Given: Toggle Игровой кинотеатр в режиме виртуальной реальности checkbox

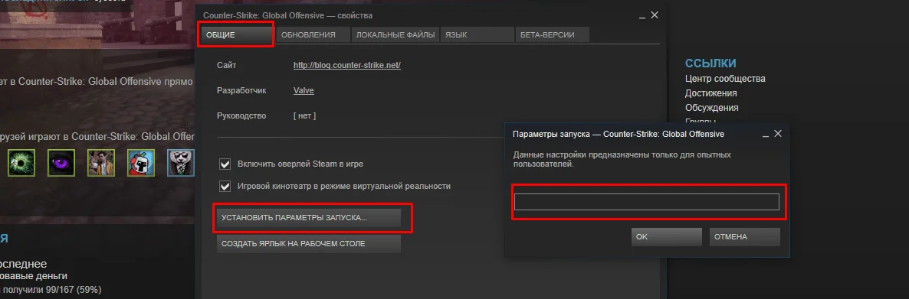Looking at the screenshot, I should tap(225, 187).
